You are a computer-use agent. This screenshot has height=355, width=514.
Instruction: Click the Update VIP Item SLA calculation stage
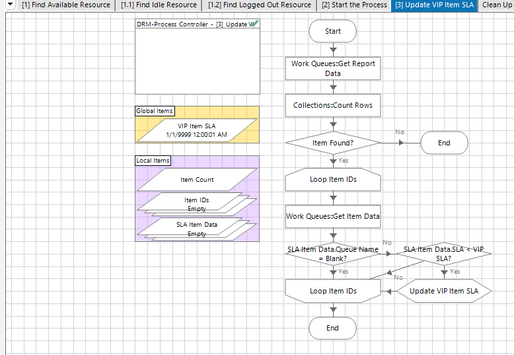pyautogui.click(x=444, y=291)
